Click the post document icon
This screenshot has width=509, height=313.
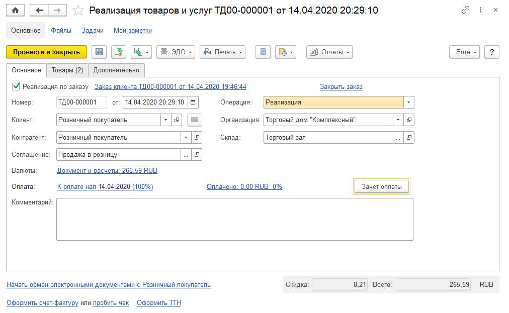(118, 52)
